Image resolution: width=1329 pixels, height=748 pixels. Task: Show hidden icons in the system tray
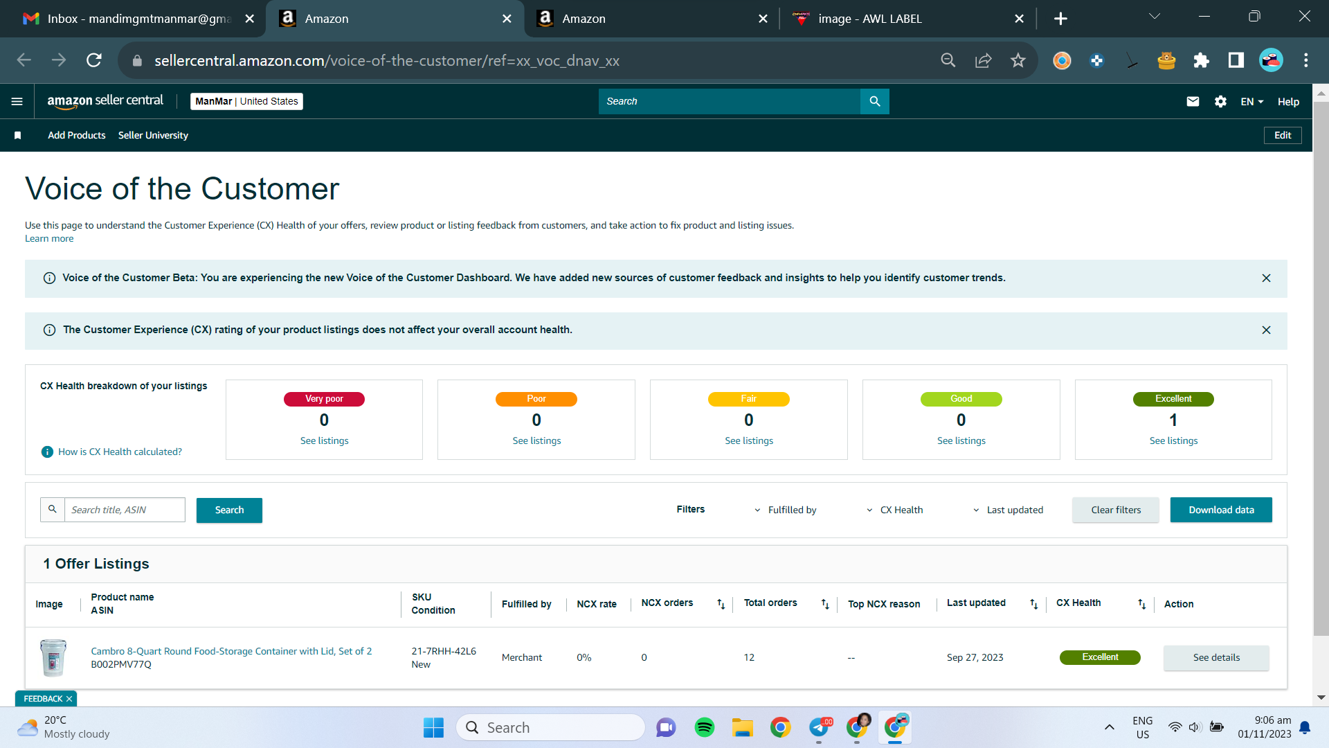coord(1109,727)
